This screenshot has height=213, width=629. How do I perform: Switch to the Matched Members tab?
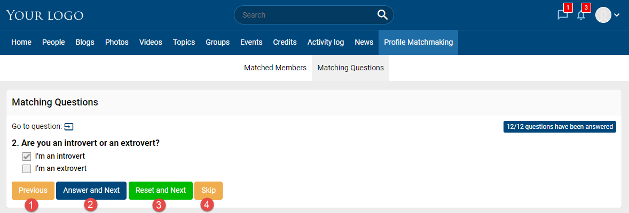(275, 68)
